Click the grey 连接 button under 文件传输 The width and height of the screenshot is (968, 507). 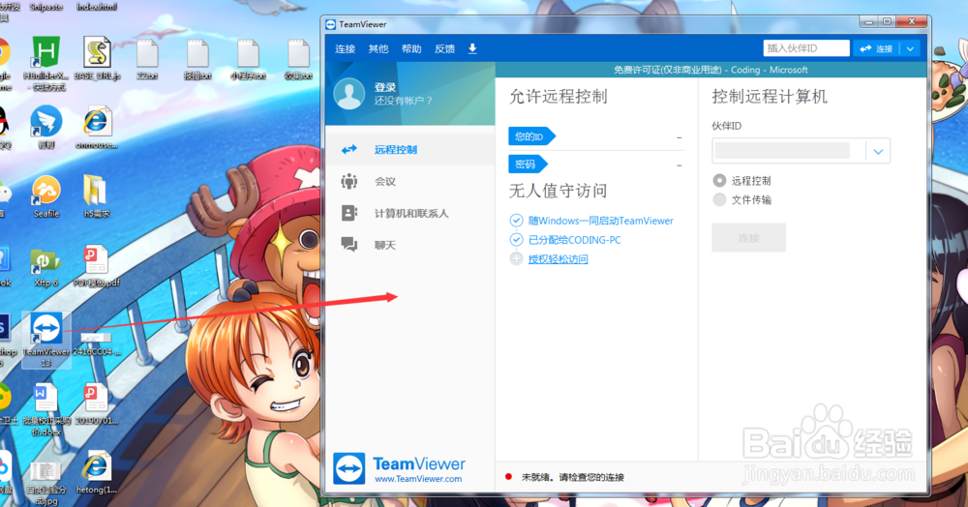point(749,237)
